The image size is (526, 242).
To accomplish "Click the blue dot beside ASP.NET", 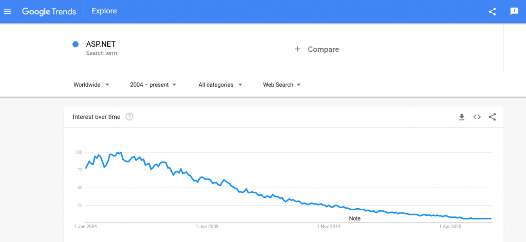I will coord(76,44).
